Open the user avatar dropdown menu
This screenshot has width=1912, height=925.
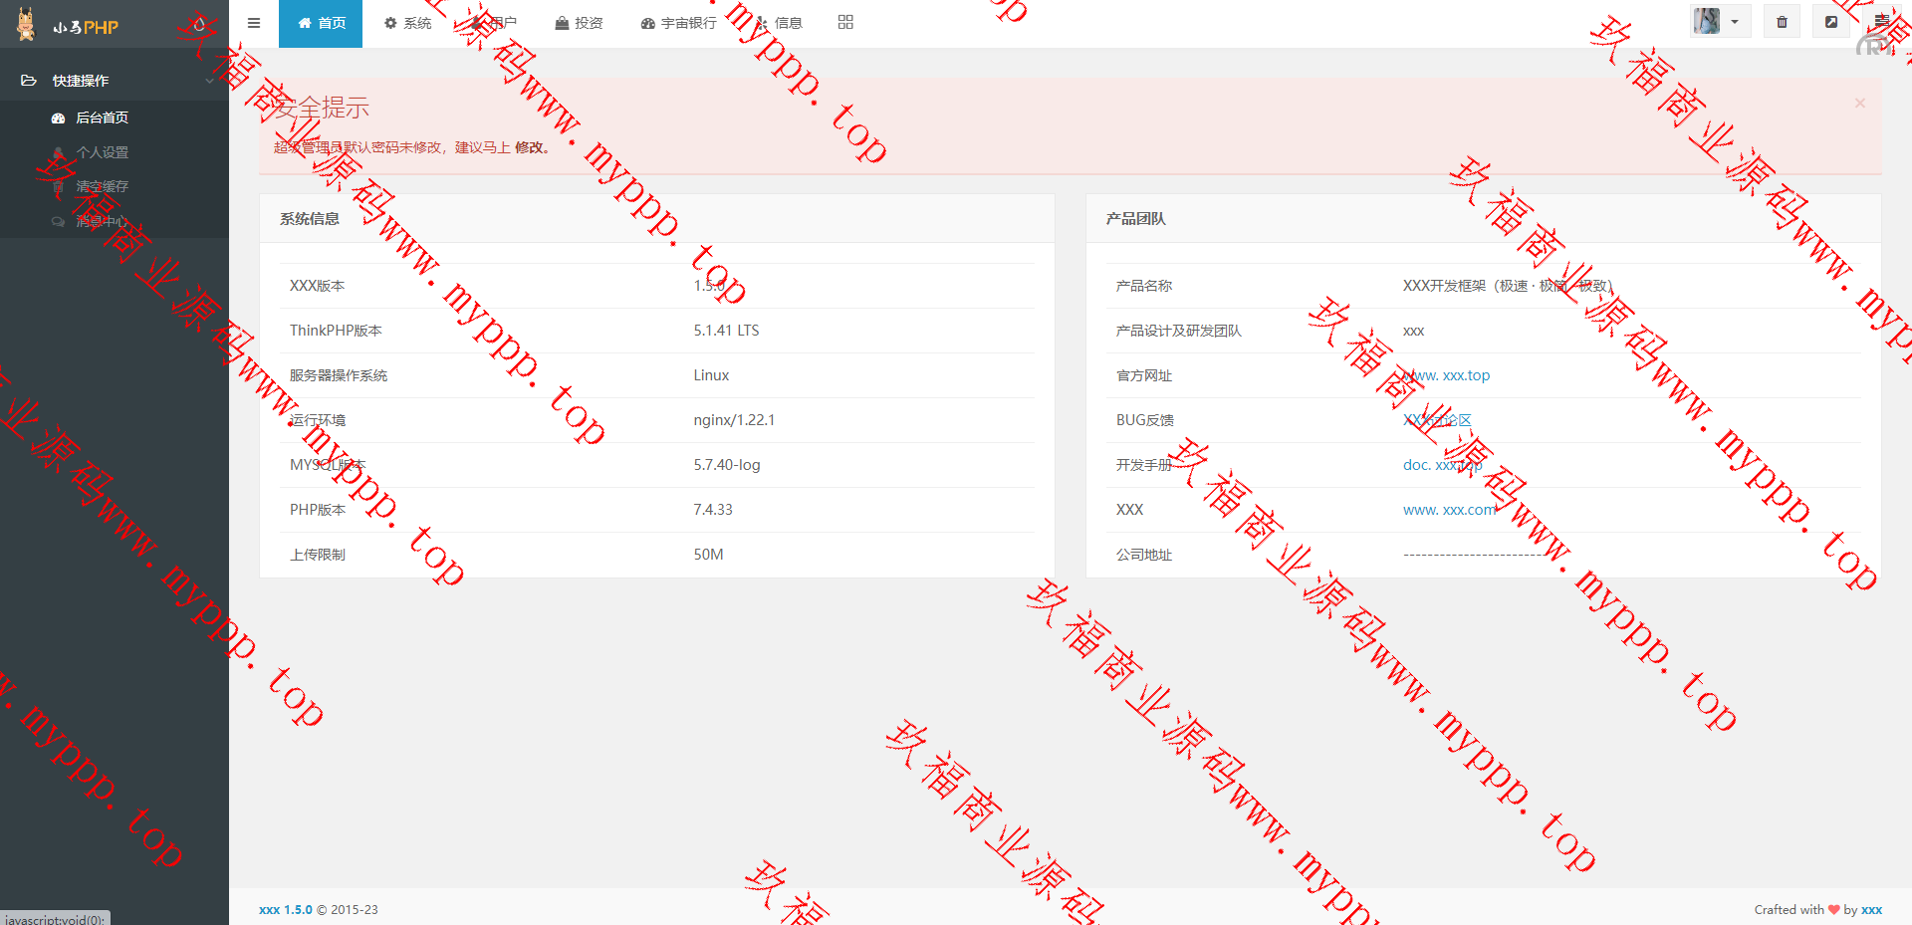coord(1719,22)
